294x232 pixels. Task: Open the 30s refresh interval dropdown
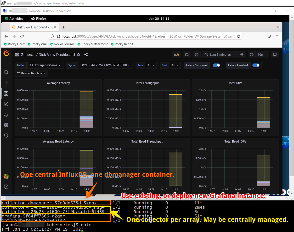[262, 55]
